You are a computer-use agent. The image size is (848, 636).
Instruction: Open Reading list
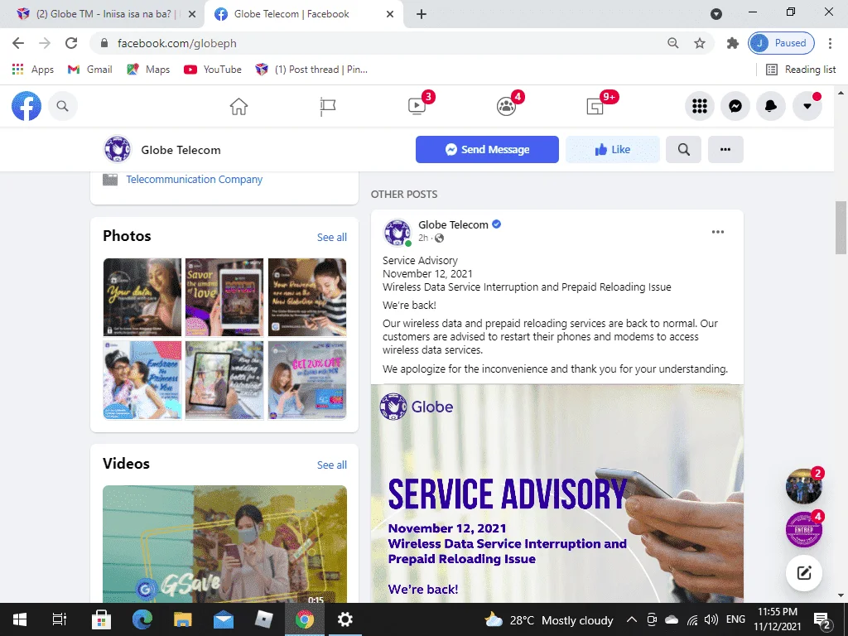click(801, 70)
